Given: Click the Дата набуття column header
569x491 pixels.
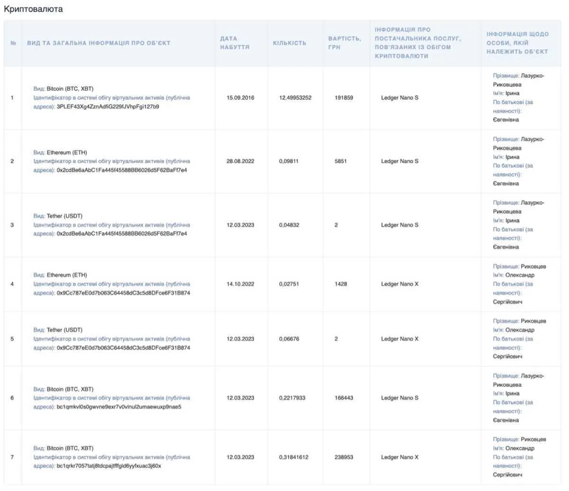Looking at the screenshot, I should tap(235, 43).
